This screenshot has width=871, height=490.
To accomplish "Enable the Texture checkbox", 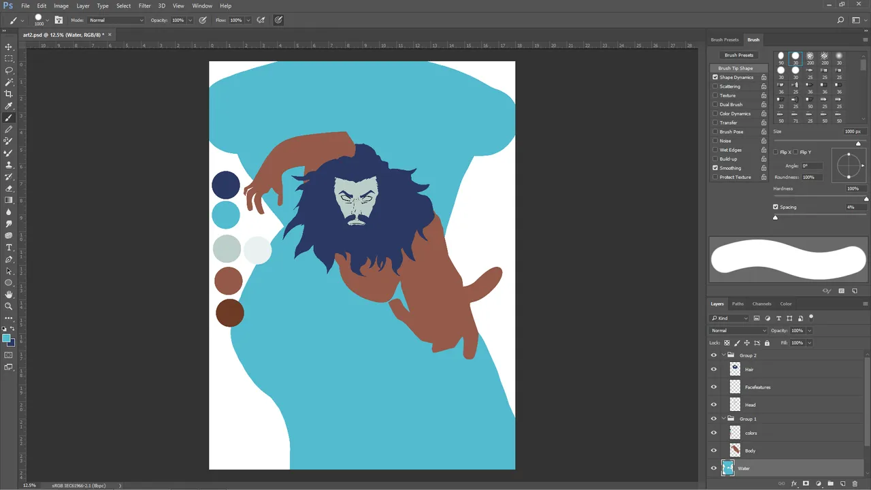I will click(x=715, y=95).
